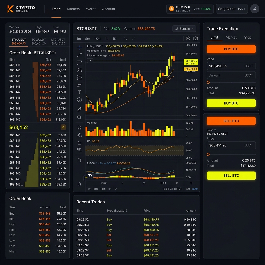The width and height of the screenshot is (265, 265).
Task: Open the object tree layers icon
Action: (x=79, y=184)
